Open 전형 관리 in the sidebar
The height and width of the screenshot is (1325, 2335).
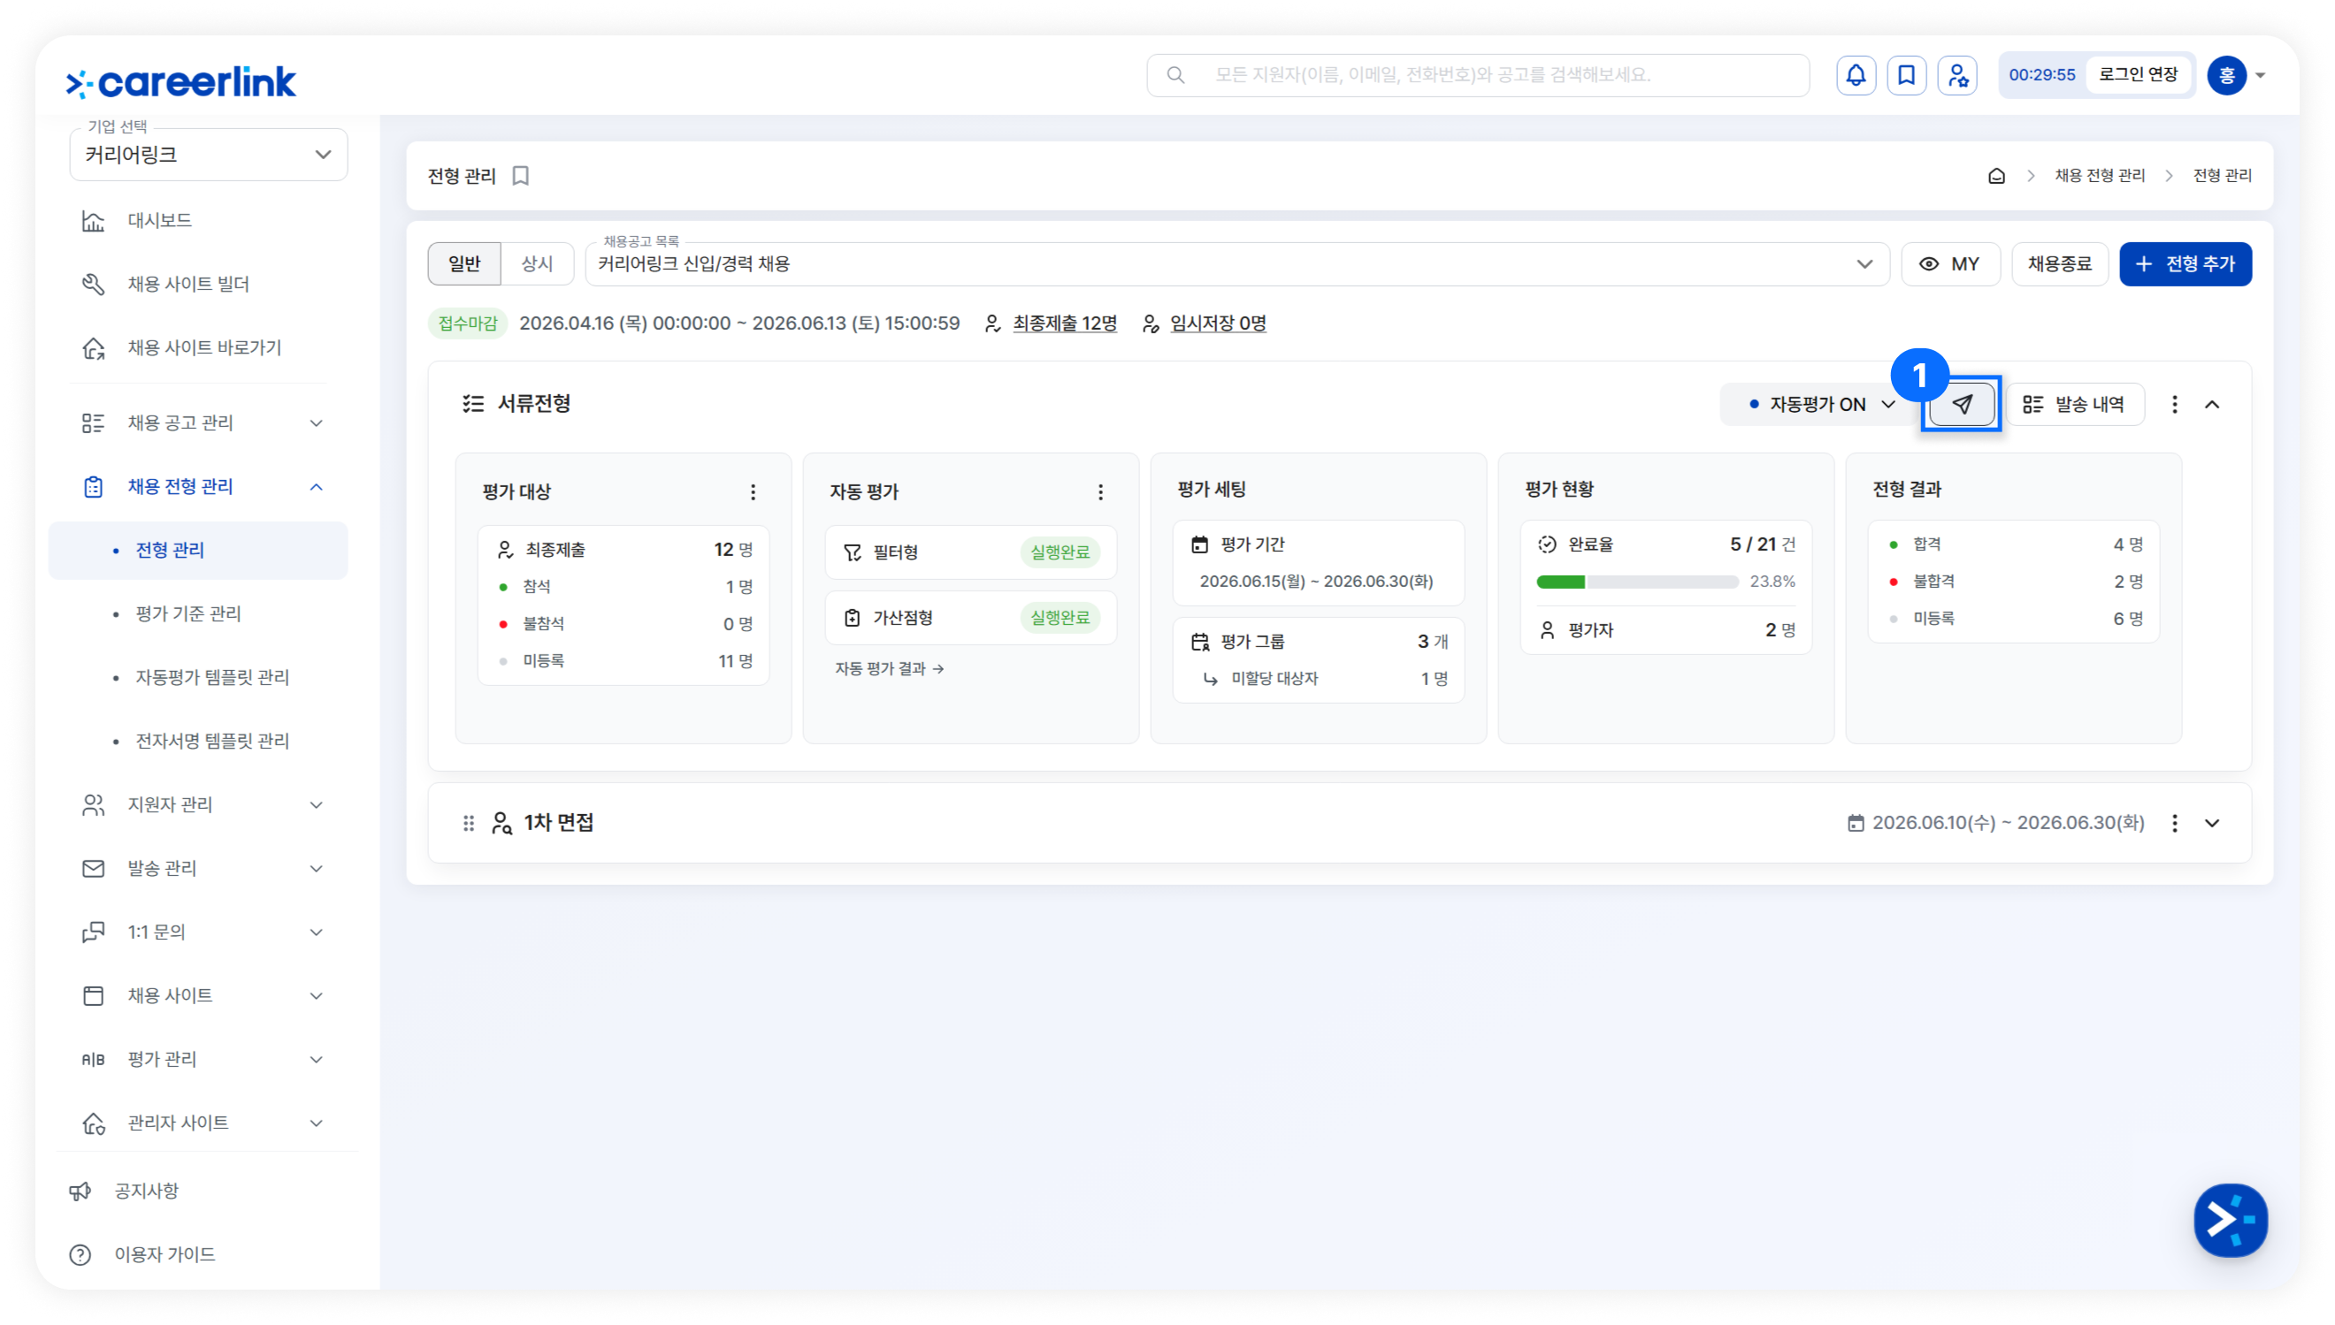pyautogui.click(x=198, y=551)
